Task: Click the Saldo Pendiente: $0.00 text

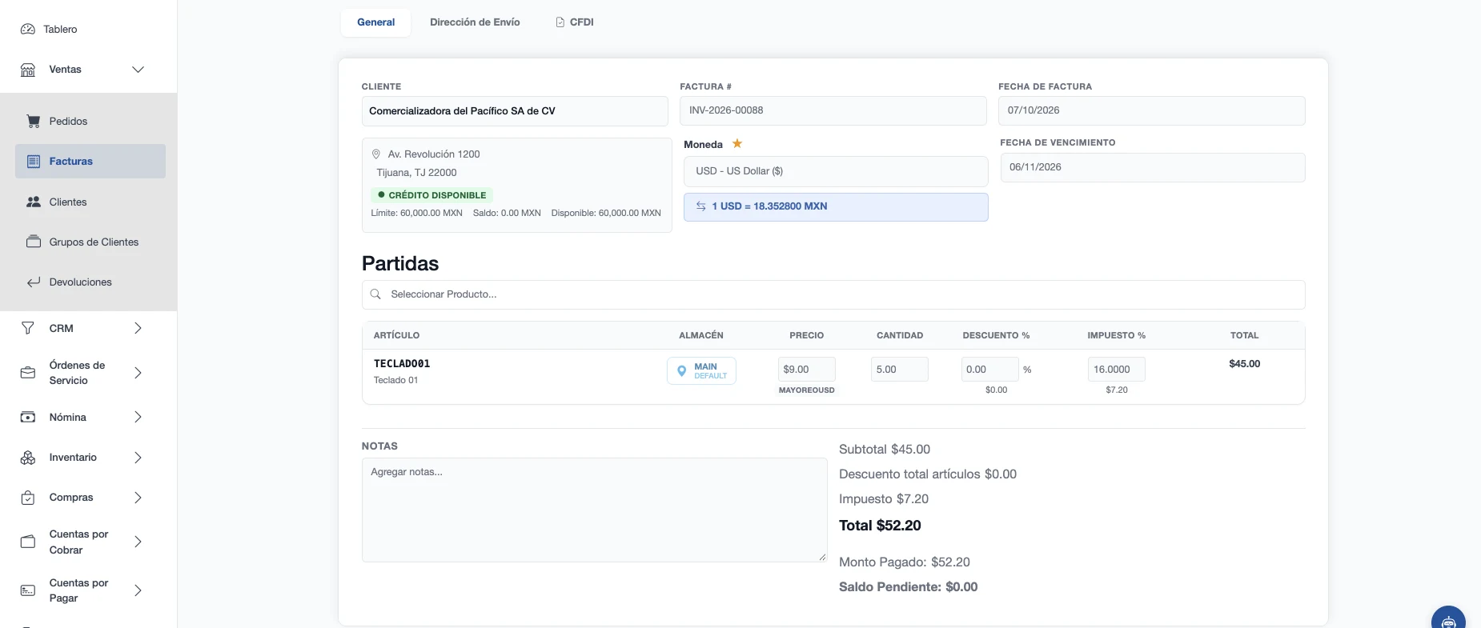Action: click(x=909, y=587)
